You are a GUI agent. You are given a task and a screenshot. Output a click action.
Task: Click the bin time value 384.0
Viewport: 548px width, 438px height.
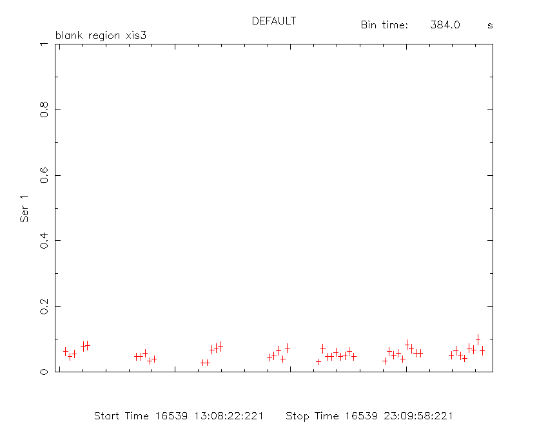(445, 25)
